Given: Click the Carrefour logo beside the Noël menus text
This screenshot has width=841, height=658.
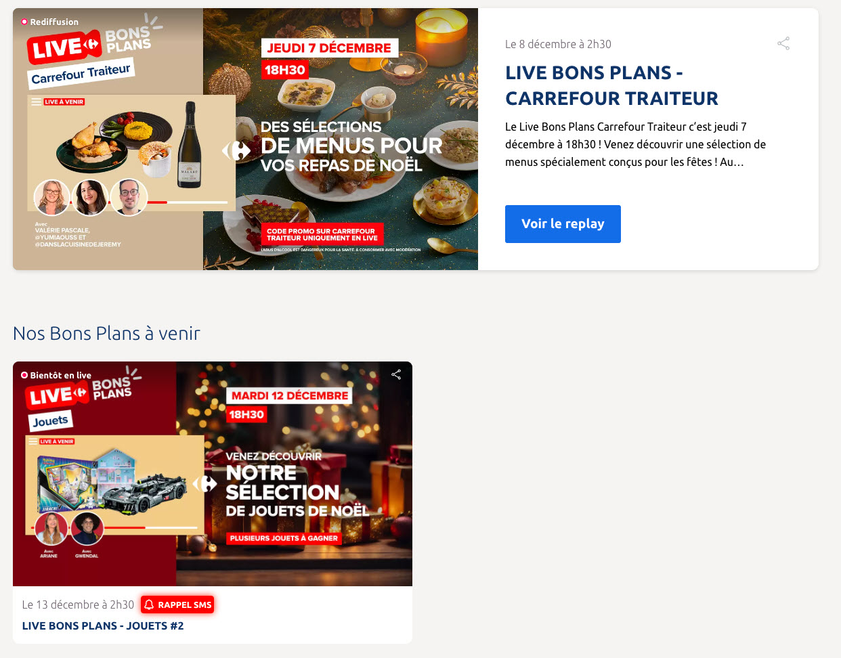Looking at the screenshot, I should [237, 150].
